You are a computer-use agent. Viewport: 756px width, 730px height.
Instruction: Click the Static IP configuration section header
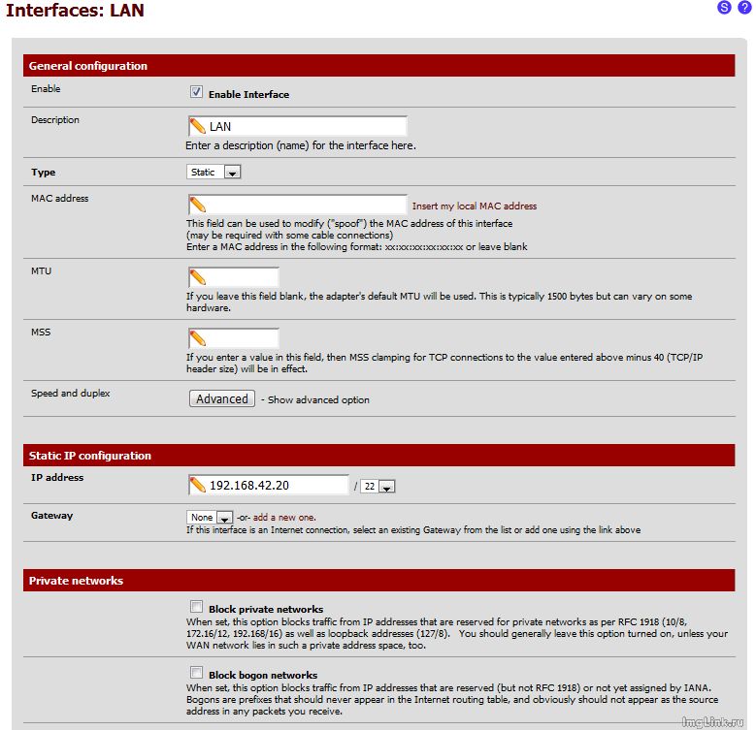[x=378, y=455]
